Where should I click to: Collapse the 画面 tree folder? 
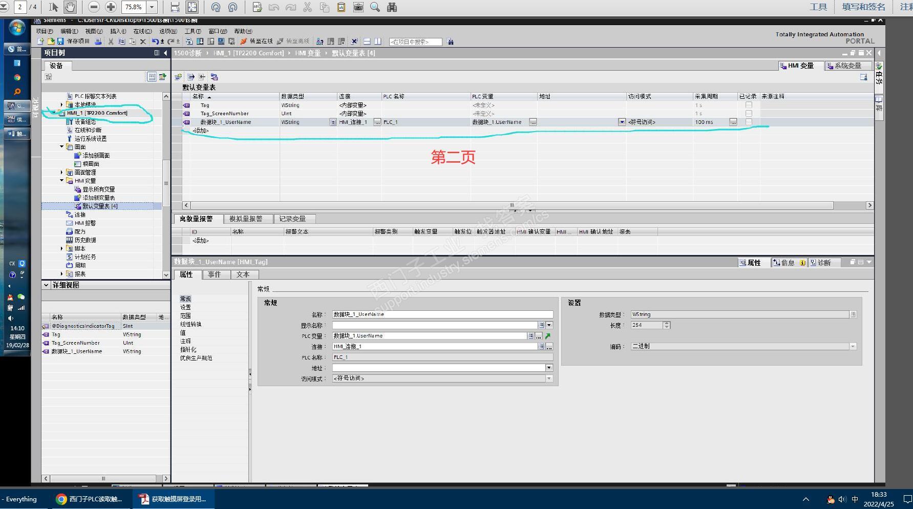click(x=62, y=147)
